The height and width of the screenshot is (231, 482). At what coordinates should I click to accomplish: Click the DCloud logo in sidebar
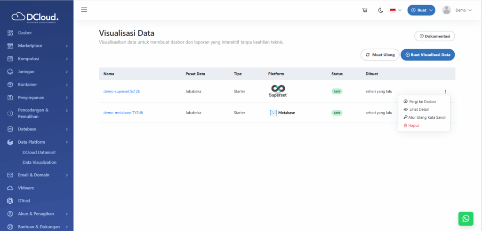(36, 17)
